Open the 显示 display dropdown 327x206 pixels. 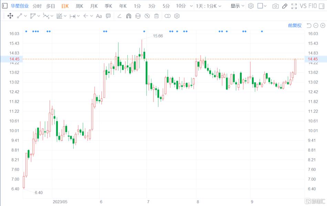tap(237, 6)
